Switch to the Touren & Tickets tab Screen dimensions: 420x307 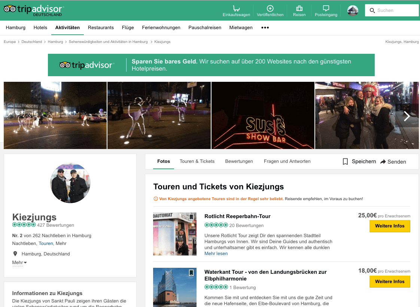(x=197, y=161)
